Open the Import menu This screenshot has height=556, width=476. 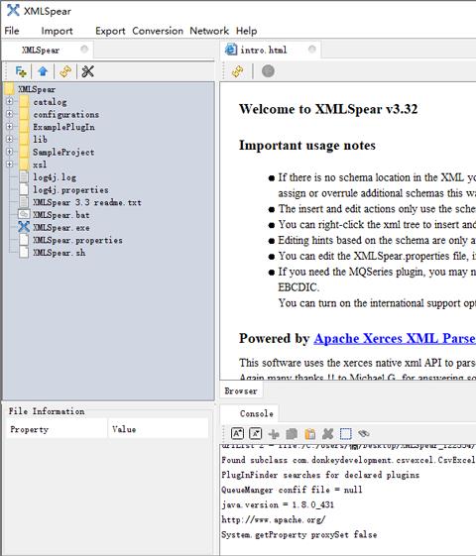point(57,31)
